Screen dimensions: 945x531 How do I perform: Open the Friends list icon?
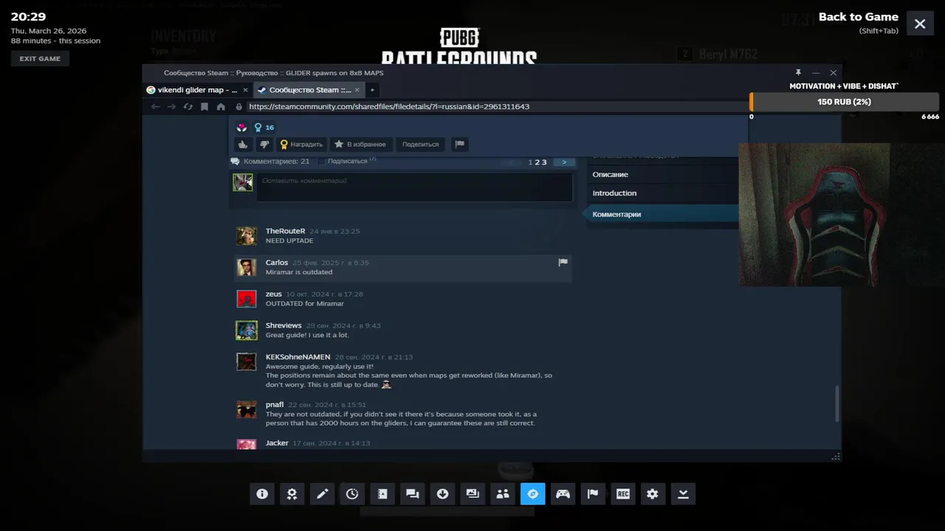coord(503,494)
